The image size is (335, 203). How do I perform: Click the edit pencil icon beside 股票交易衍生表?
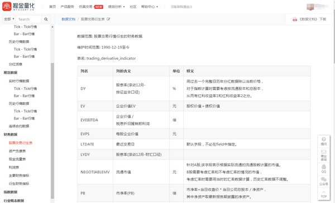108,19
